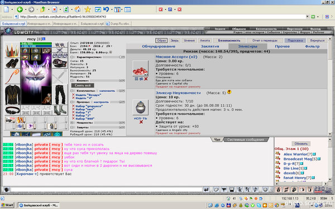This screenshot has height=209, width=335.
Task: Open the Dump.Ru browser tab
Action: click(118, 23)
